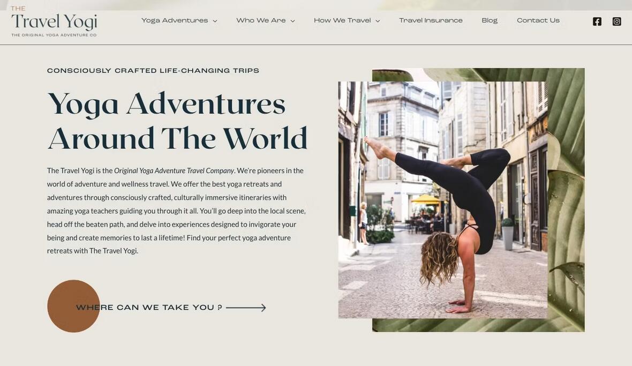Click the Yoga Adventures Around The World heading
Viewport: 632px width, 366px height.
point(177,121)
